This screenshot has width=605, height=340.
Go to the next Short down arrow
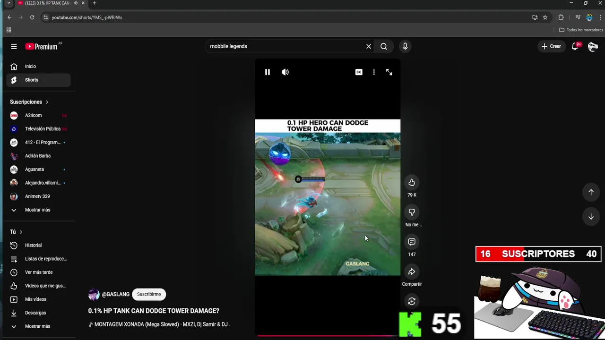[591, 217]
